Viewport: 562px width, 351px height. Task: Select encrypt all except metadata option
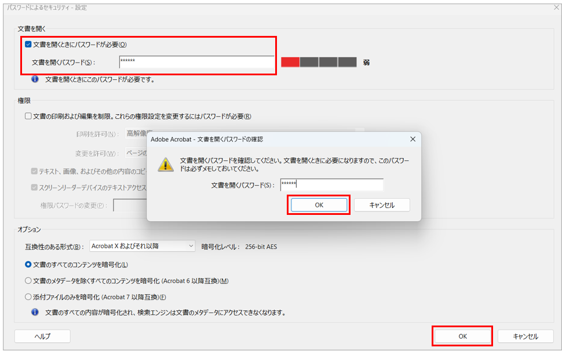[x=28, y=281]
